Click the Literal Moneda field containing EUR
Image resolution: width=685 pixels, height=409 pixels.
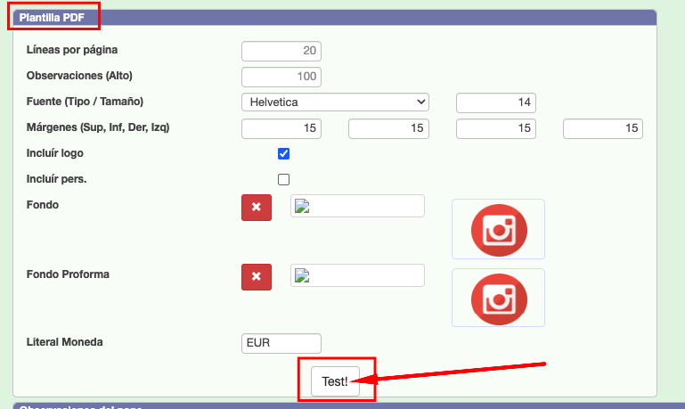[281, 343]
